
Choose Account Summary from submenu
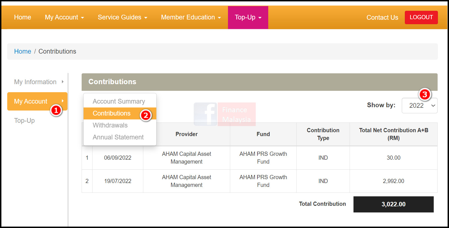[119, 101]
